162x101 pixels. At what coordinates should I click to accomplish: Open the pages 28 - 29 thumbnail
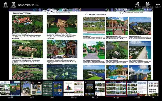coord(137,89)
